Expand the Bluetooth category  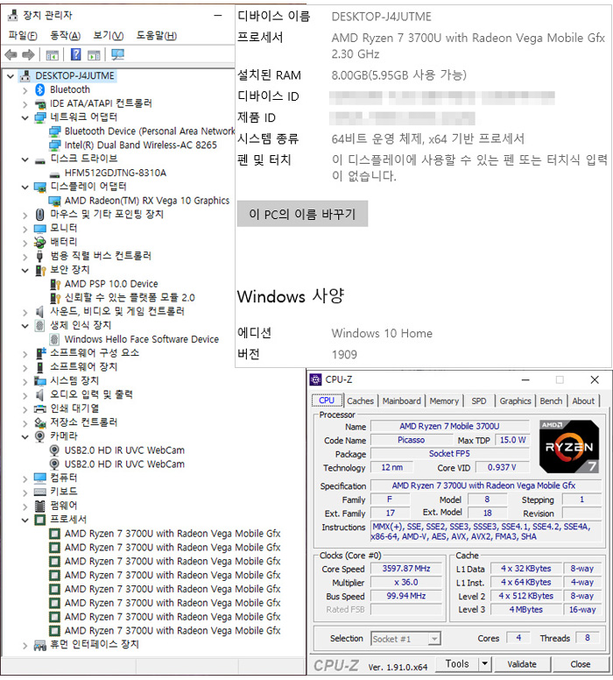coord(25,90)
